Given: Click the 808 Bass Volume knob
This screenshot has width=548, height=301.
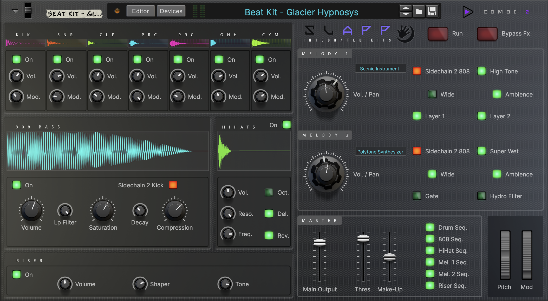Looking at the screenshot, I should 31,210.
